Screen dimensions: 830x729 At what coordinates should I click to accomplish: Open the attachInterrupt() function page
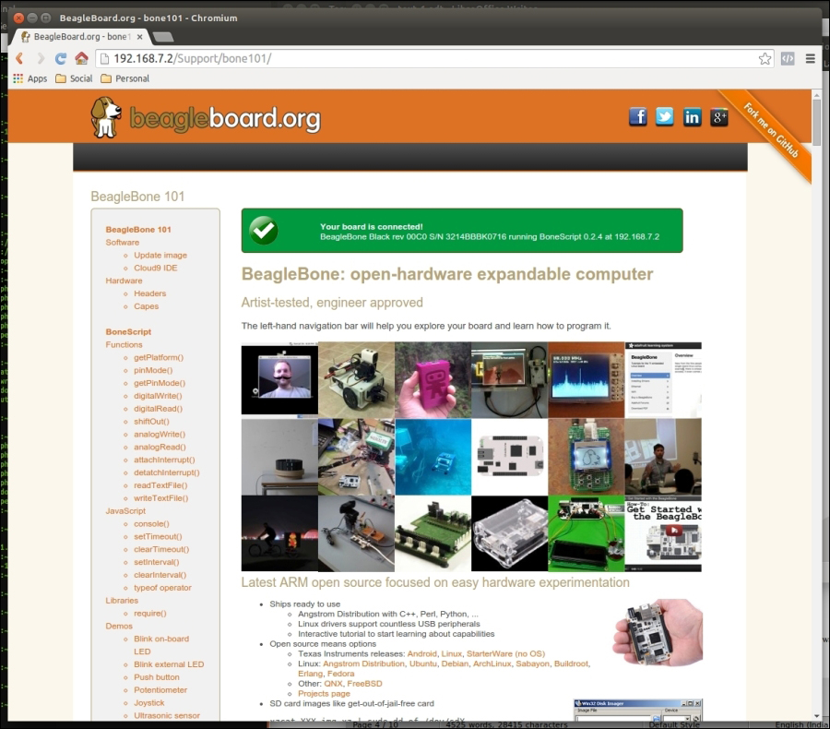point(164,460)
